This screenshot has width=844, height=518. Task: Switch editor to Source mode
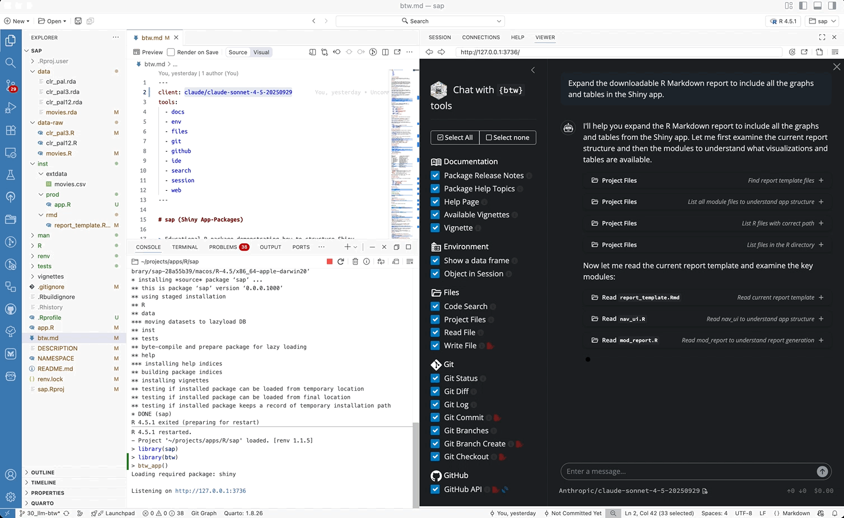pyautogui.click(x=238, y=52)
